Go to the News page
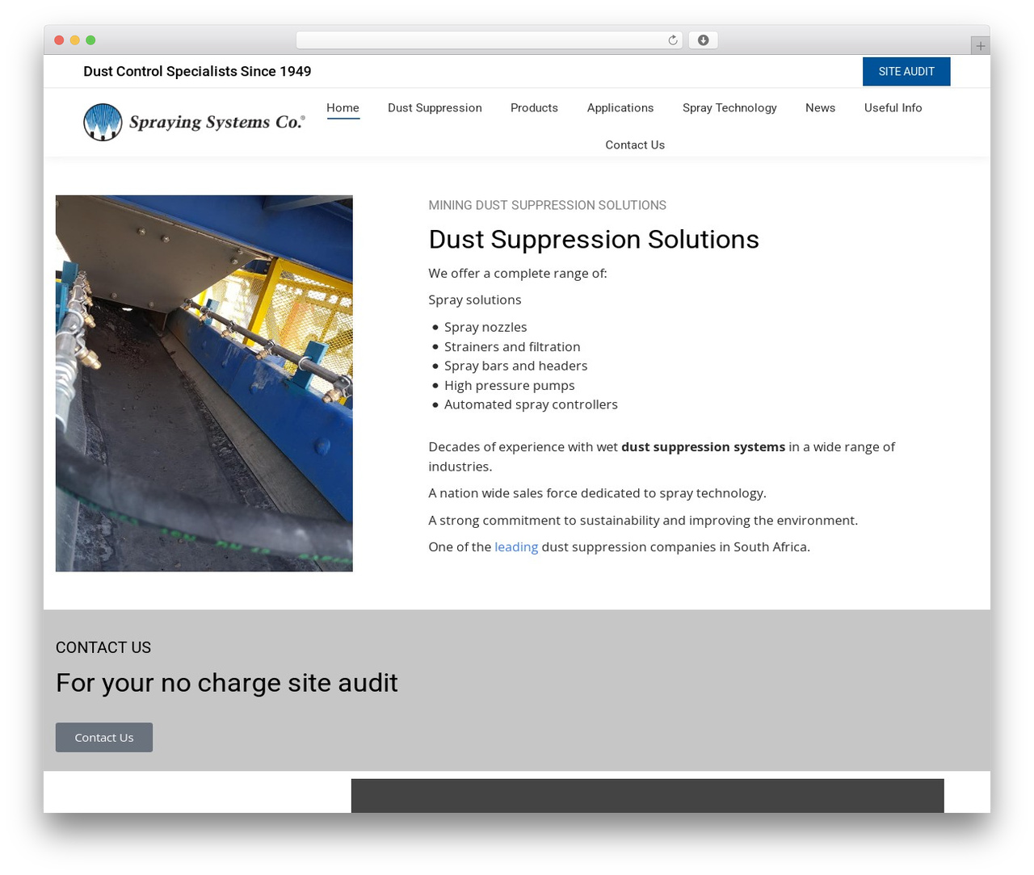1034x875 pixels. click(x=820, y=108)
